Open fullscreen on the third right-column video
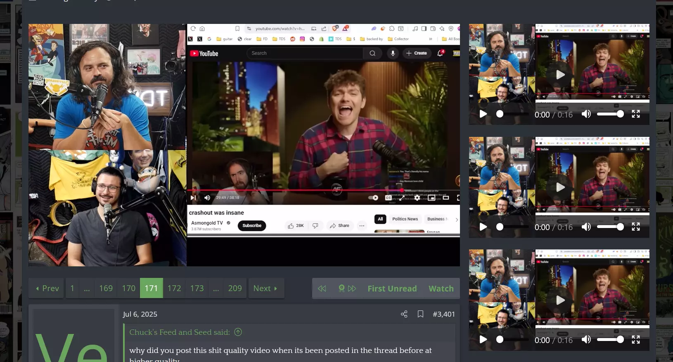The image size is (673, 362). [x=636, y=340]
